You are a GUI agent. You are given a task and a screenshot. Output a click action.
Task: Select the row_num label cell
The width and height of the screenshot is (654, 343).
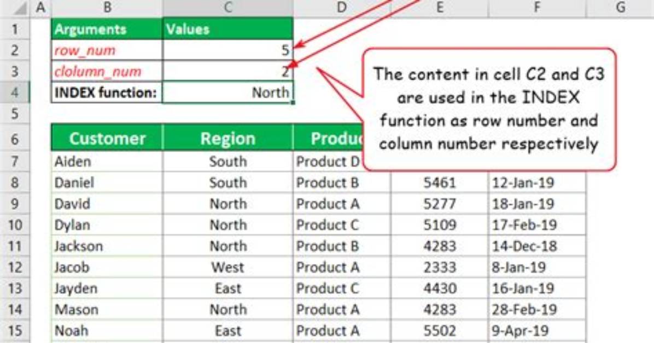(107, 50)
